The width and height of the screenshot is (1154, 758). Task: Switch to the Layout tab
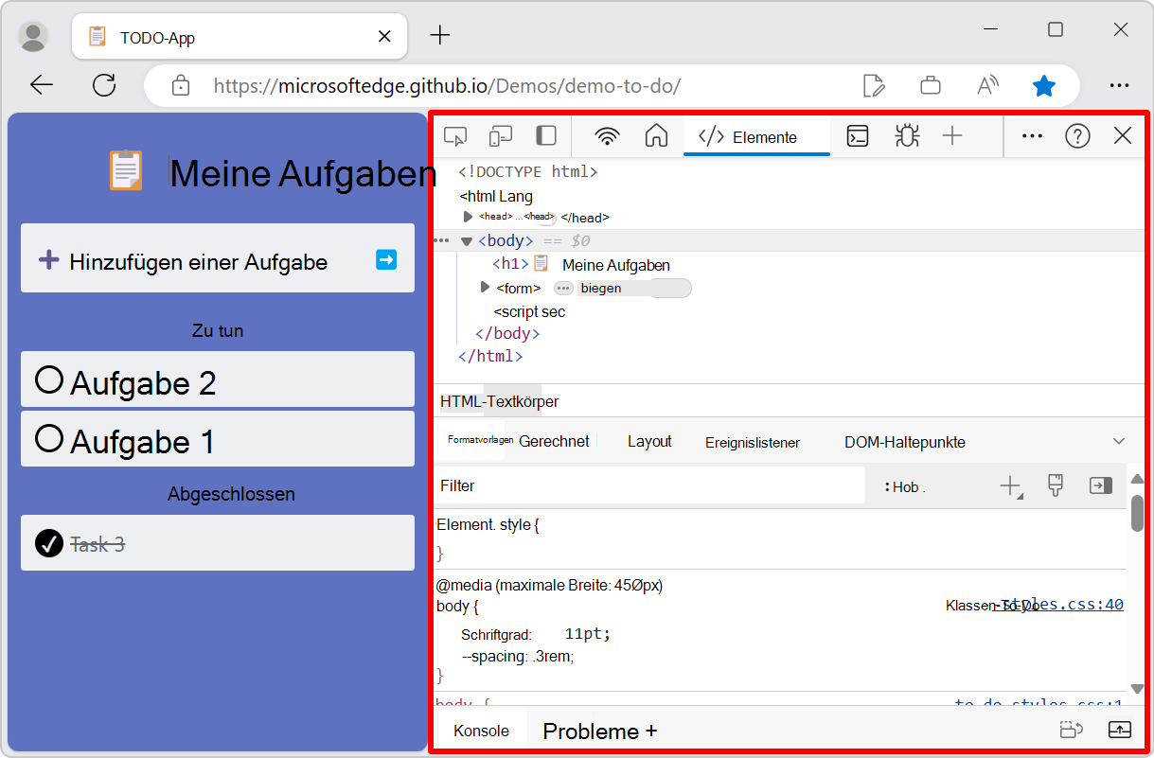pyautogui.click(x=648, y=441)
